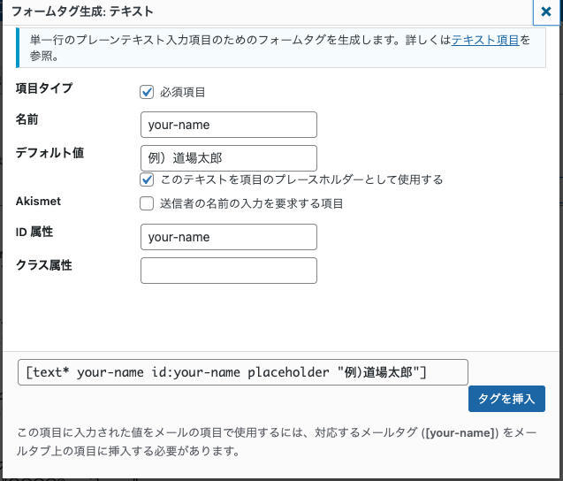Focus the 名前 field containing your-name
The image size is (563, 481).
point(229,125)
